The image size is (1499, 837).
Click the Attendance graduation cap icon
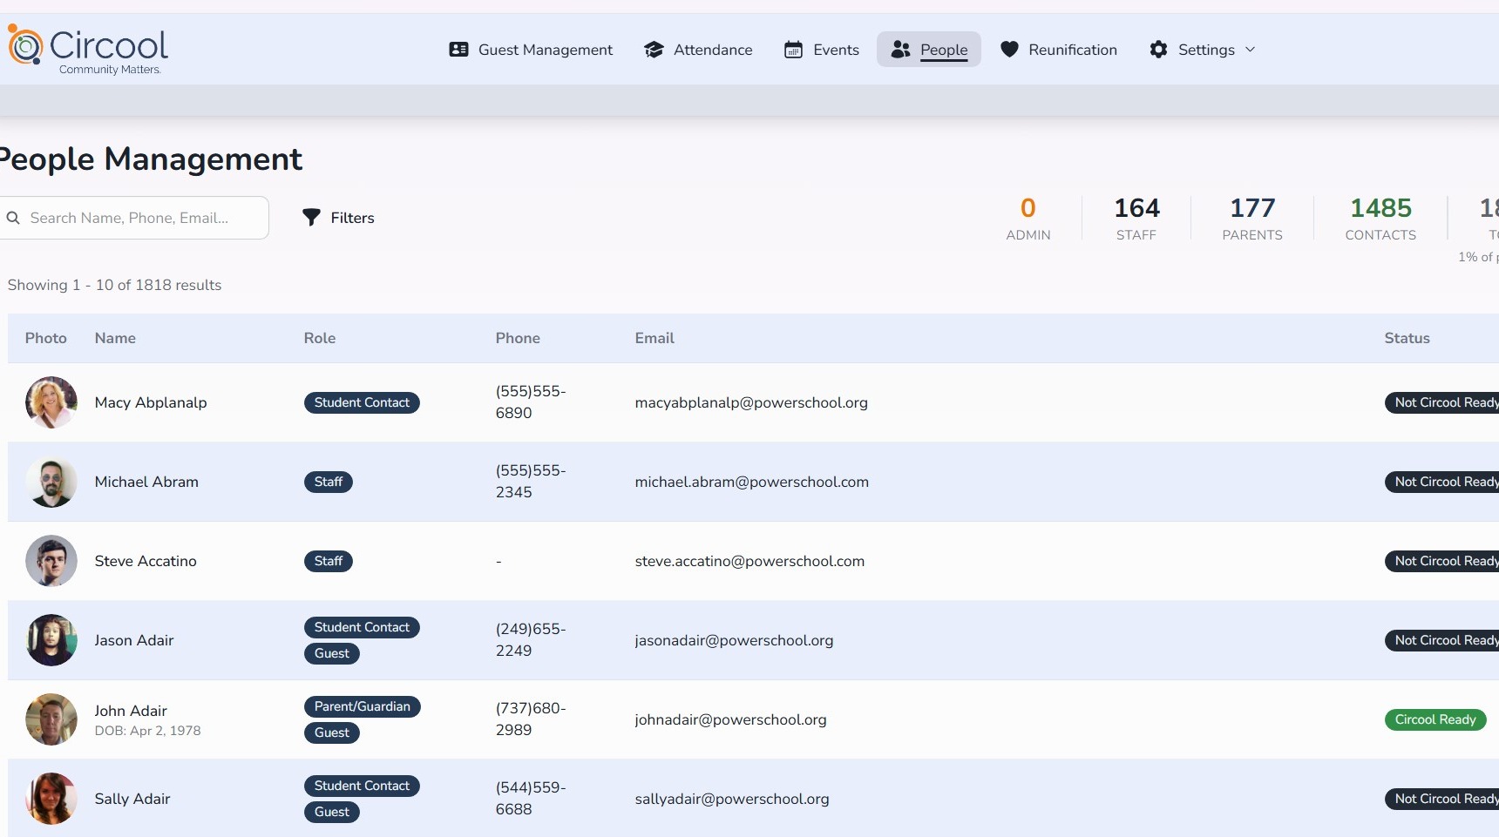654,50
